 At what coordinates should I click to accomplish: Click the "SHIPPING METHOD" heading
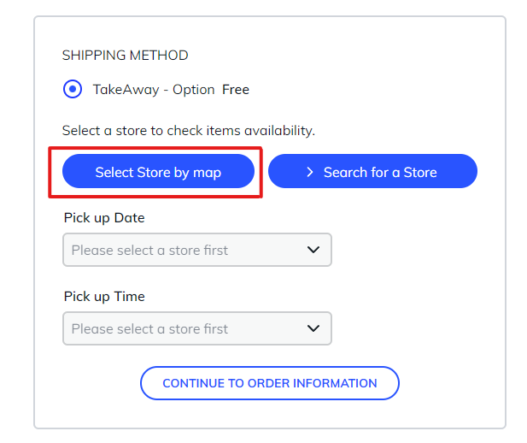point(125,56)
